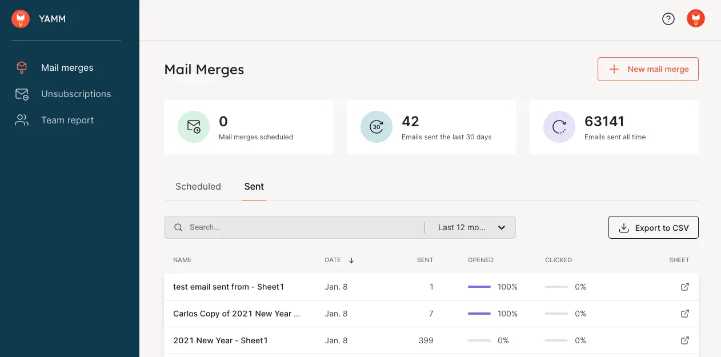Click the plus icon on New mail merge

pos(614,69)
